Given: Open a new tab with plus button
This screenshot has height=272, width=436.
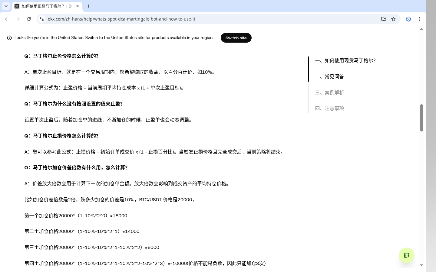Looking at the screenshot, I should coord(88,6).
